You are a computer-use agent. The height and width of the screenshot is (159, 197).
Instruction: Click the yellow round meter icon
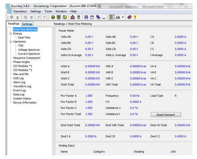tap(53, 17)
